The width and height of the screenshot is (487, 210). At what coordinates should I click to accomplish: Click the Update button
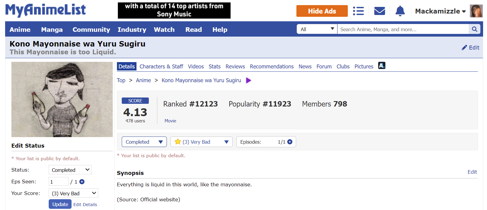[x=60, y=204]
